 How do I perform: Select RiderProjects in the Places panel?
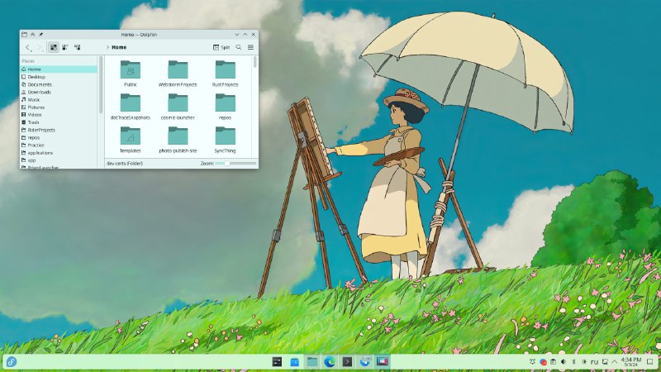pyautogui.click(x=59, y=130)
